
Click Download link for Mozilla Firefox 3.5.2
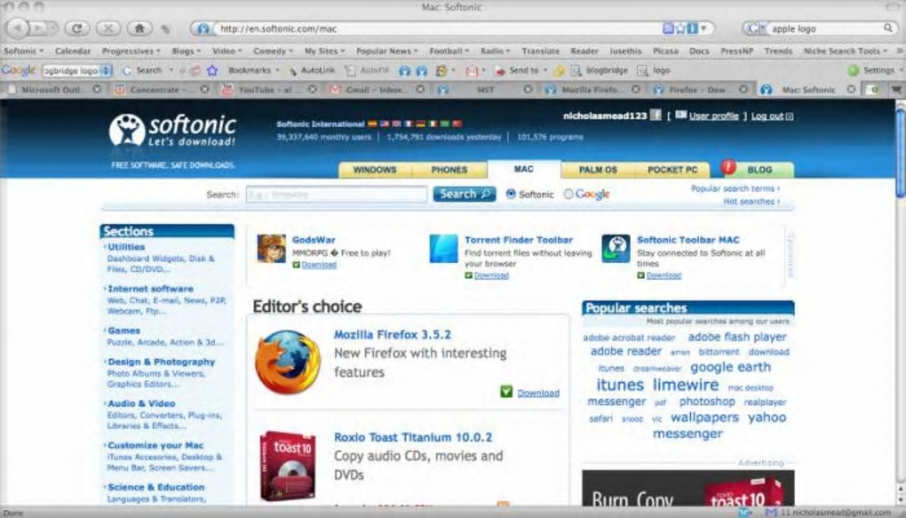(x=538, y=393)
